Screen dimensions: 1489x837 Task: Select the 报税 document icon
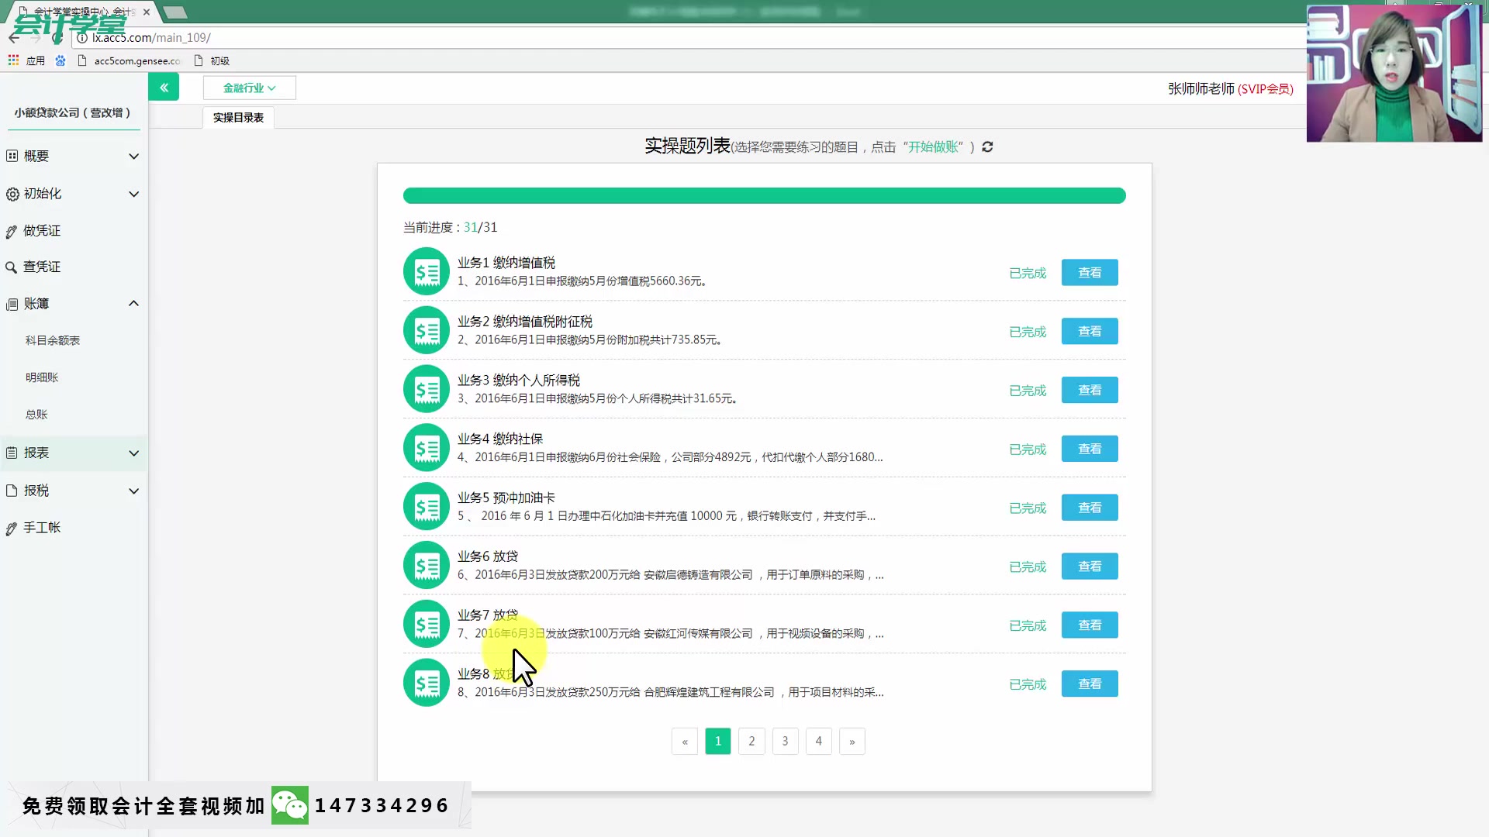[x=12, y=490]
